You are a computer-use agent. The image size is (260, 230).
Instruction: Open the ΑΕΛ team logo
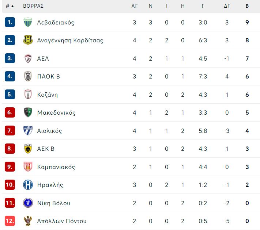[28, 58]
